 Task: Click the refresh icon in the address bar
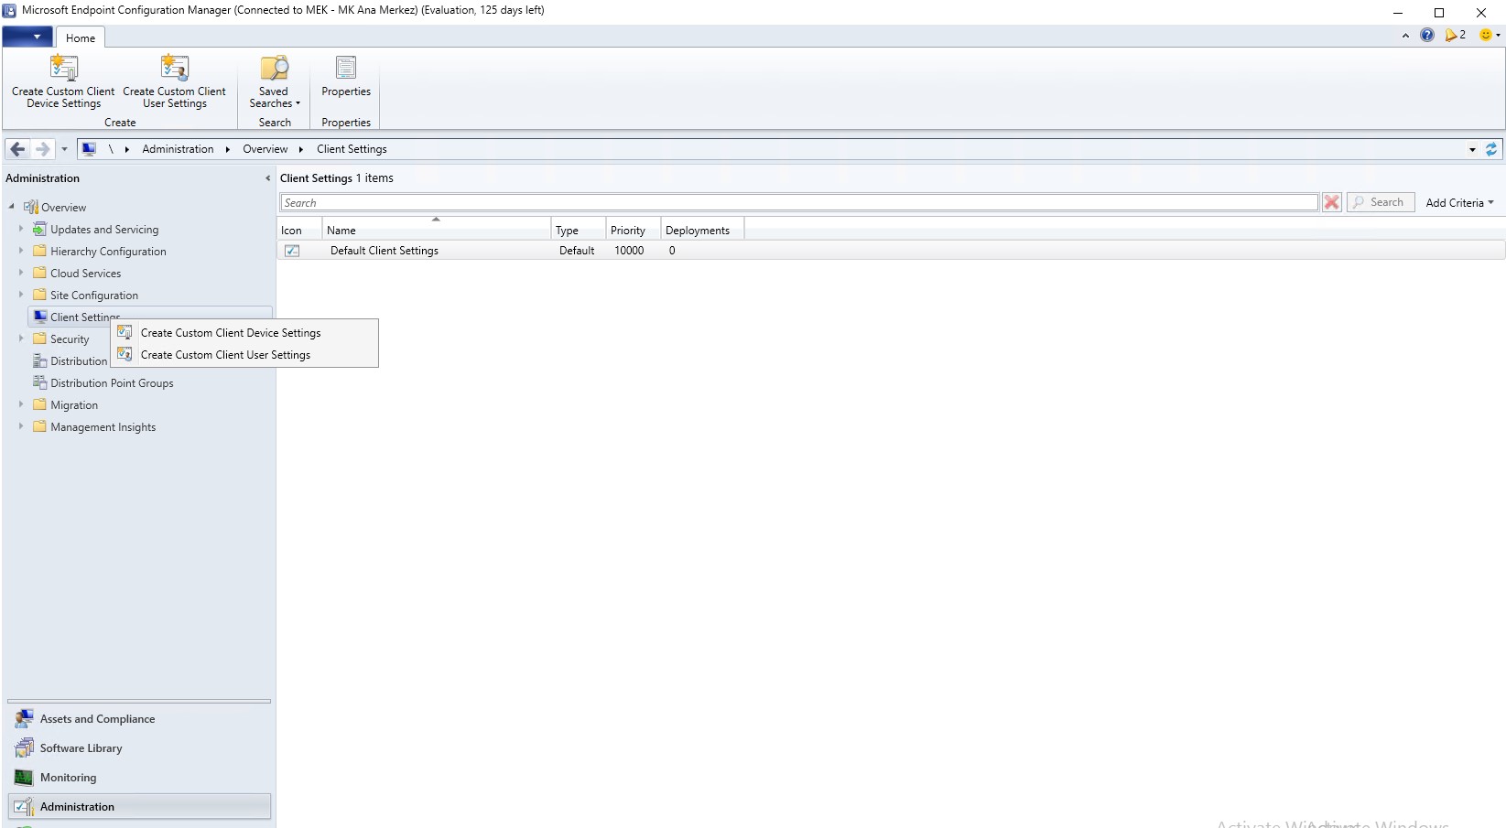tap(1492, 149)
